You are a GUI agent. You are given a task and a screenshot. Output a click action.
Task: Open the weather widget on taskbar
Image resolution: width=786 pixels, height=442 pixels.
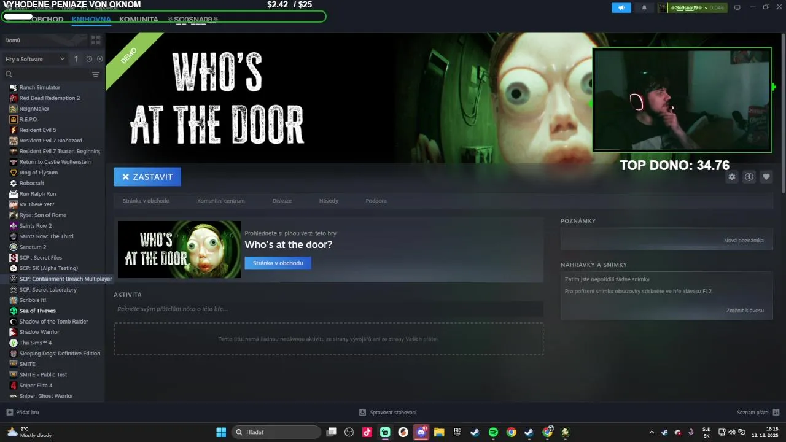coord(29,432)
